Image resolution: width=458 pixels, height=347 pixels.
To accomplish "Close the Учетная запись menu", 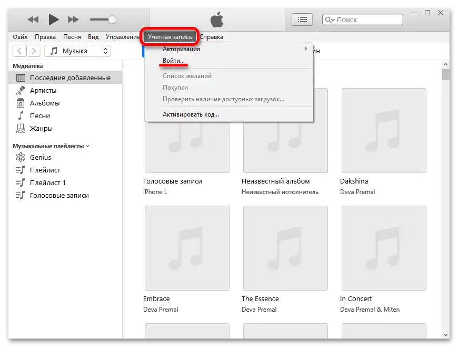I will click(x=170, y=37).
